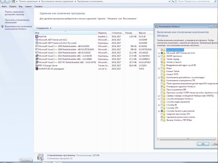Open the Файл menu
This screenshot has height=163, width=218.
[4, 6]
